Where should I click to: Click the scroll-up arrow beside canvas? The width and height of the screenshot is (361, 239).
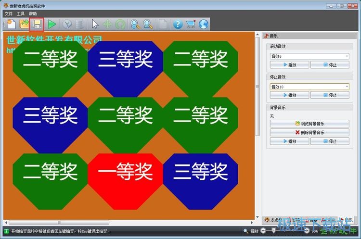(x=258, y=35)
